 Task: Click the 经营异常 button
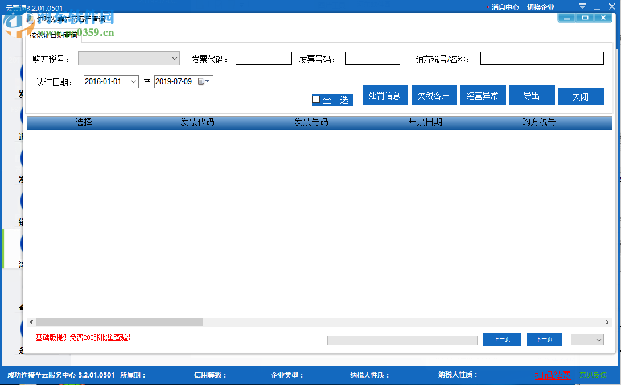483,95
